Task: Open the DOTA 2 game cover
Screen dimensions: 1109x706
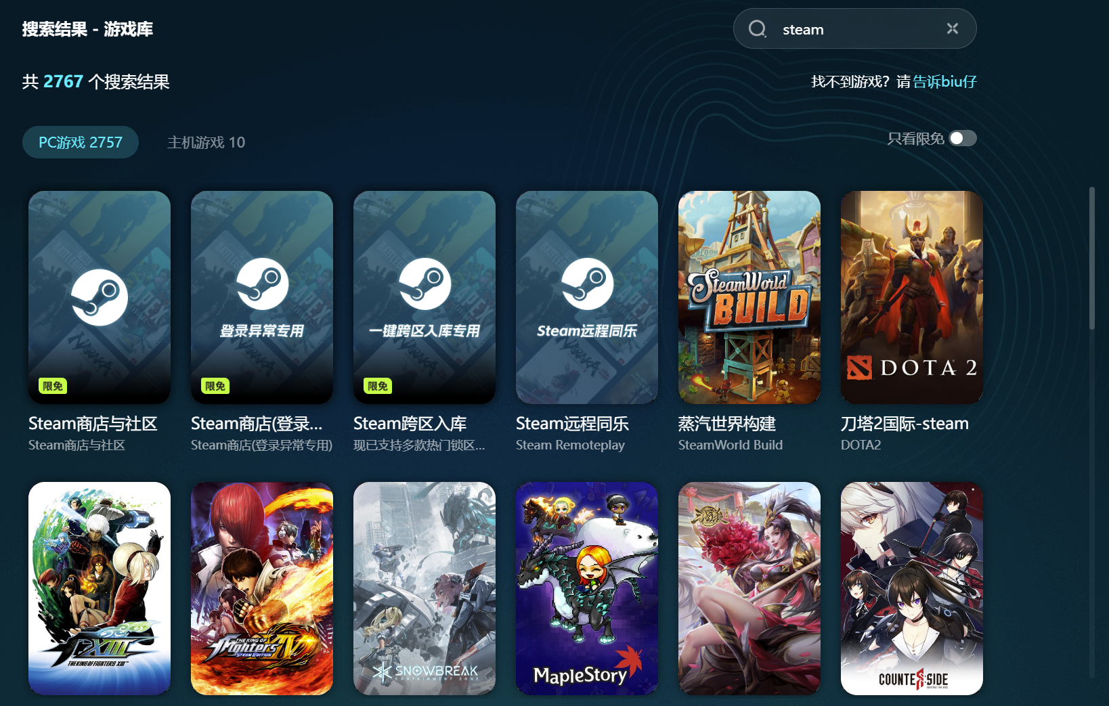Action: click(x=912, y=296)
